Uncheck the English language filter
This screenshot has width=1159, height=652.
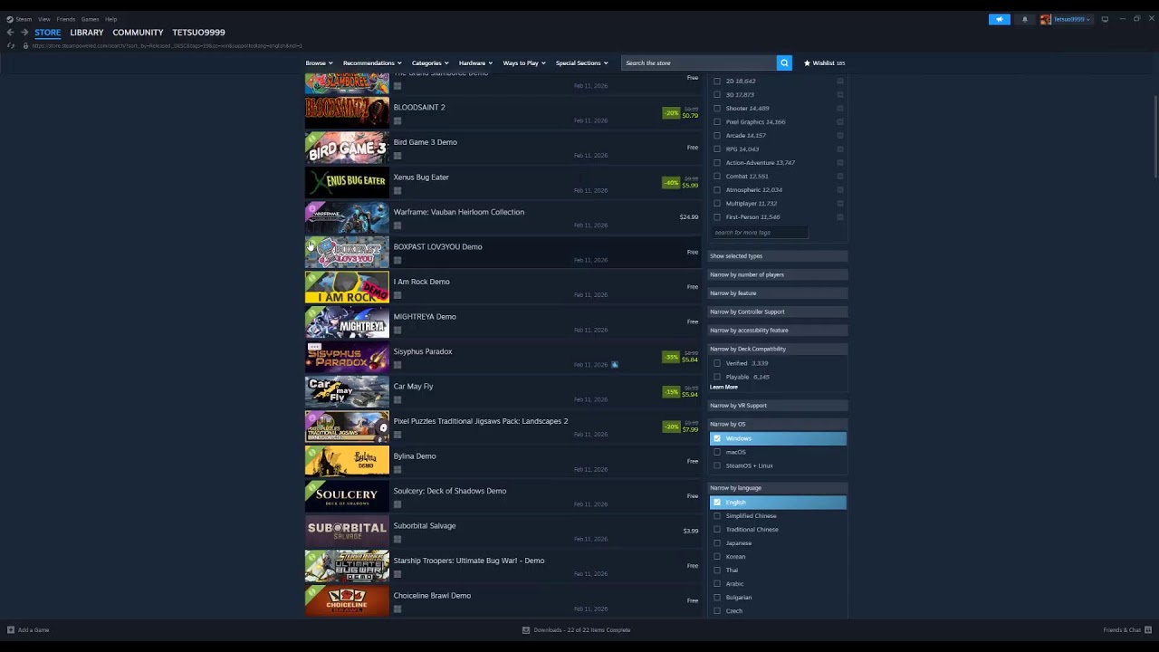click(x=717, y=503)
